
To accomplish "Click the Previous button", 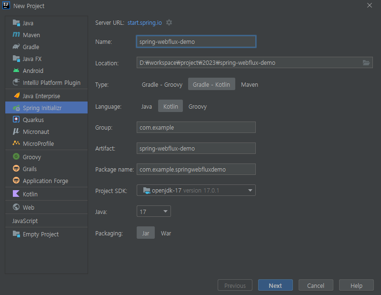I will click(235, 285).
